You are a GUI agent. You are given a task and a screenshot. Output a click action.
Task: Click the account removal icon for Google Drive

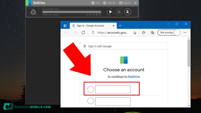(128, 12)
